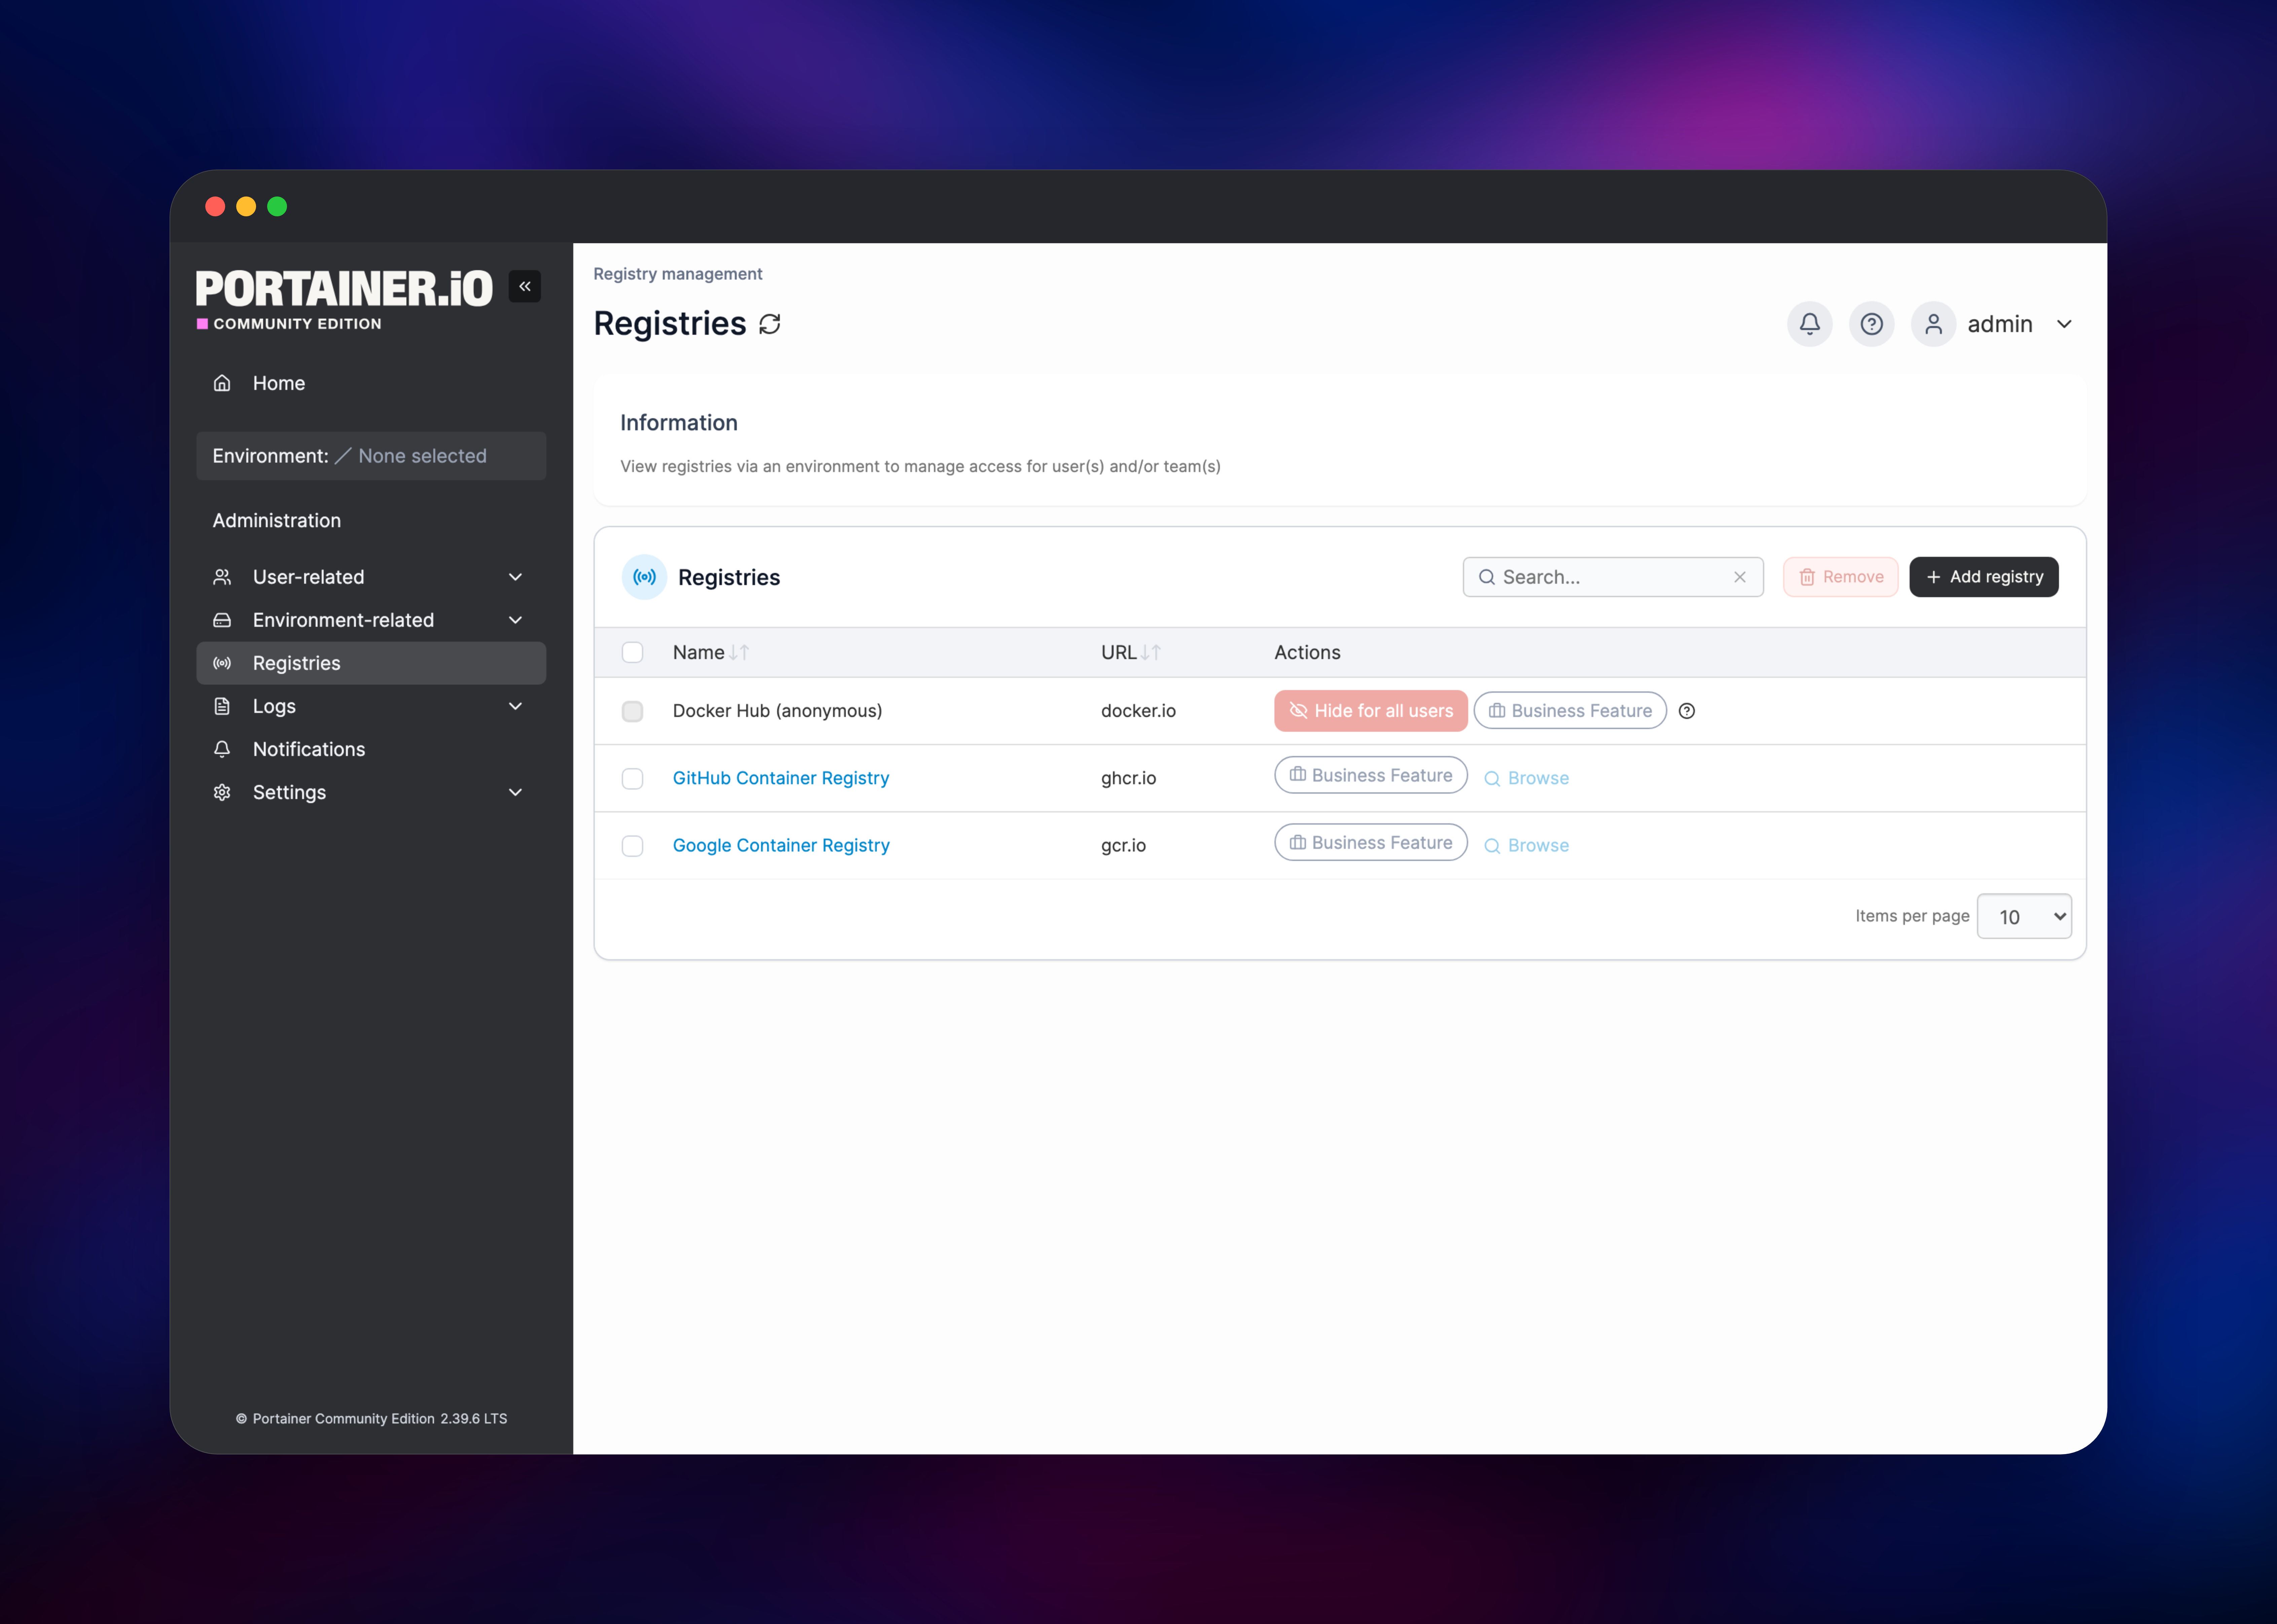The width and height of the screenshot is (2277, 1624).
Task: Click the Registry management breadcrumb
Action: [678, 274]
